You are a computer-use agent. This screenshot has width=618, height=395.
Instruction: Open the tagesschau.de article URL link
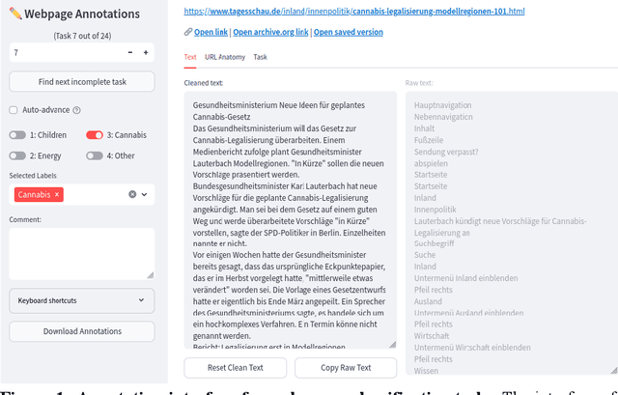click(x=353, y=11)
